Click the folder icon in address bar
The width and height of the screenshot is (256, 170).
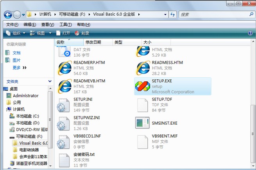pyautogui.click(x=29, y=14)
